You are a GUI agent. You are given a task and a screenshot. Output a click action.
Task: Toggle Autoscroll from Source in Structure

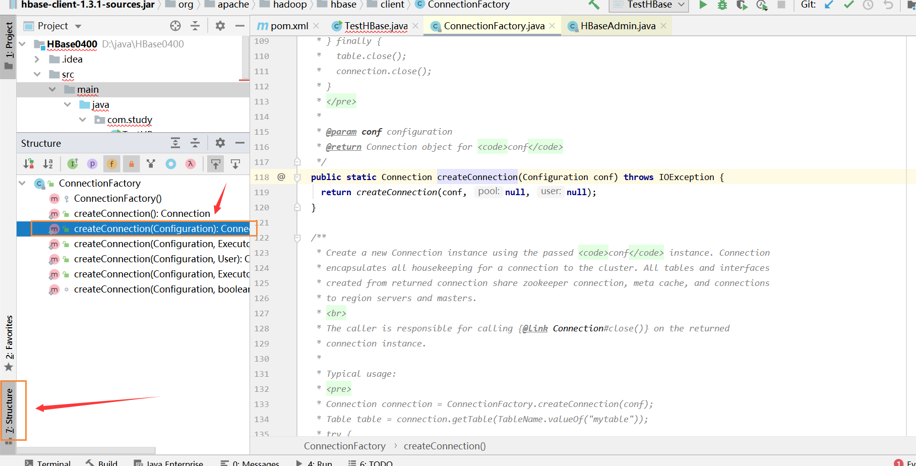(235, 164)
